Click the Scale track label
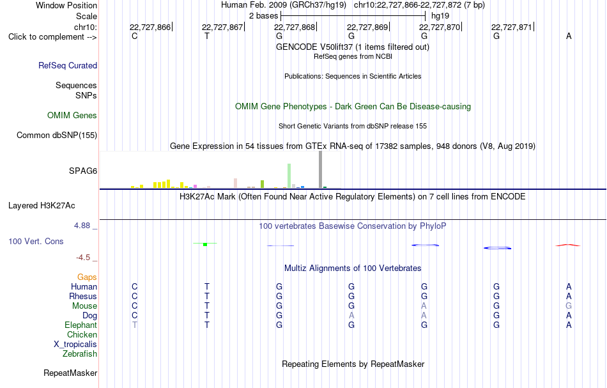The width and height of the screenshot is (607, 388). pos(87,16)
